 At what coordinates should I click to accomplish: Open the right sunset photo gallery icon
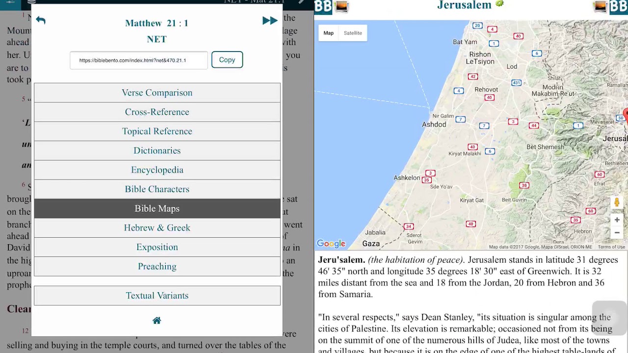[x=600, y=6]
